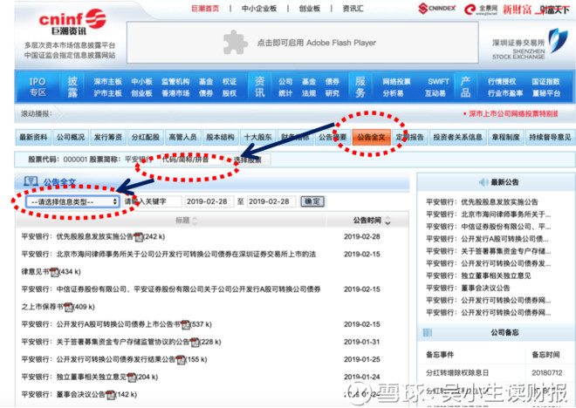The height and width of the screenshot is (408, 576).
Task: Switch to the 发行筹资 tab
Action: pos(108,137)
